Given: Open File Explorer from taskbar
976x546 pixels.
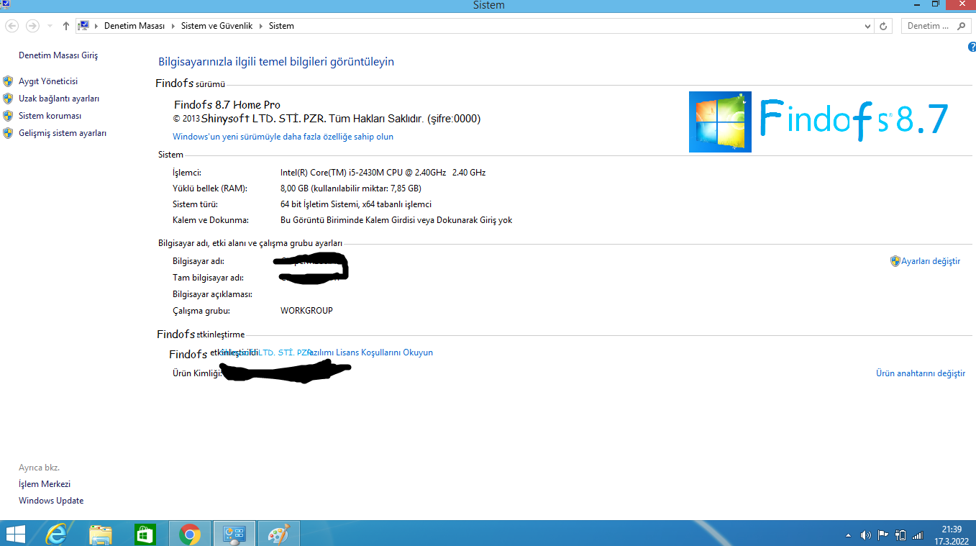Looking at the screenshot, I should click(x=101, y=534).
